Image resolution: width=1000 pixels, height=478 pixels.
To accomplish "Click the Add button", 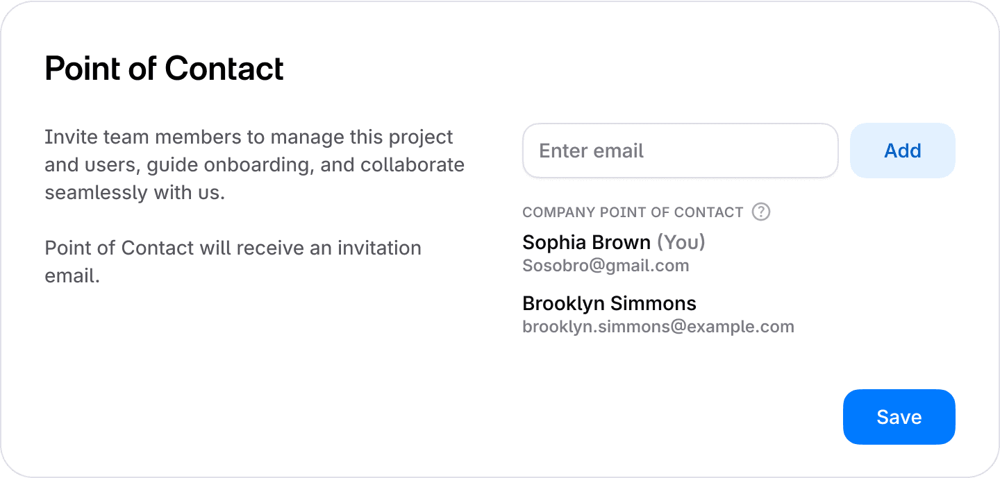I will click(903, 151).
